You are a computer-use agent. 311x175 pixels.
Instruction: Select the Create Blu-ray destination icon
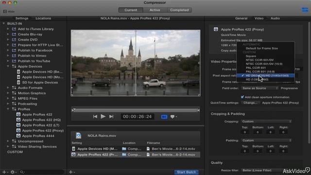[x=14, y=34]
